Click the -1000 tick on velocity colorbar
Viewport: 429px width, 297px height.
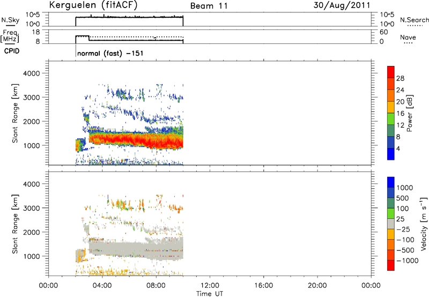(407, 261)
